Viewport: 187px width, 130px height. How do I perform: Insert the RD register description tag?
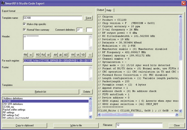[38, 55]
